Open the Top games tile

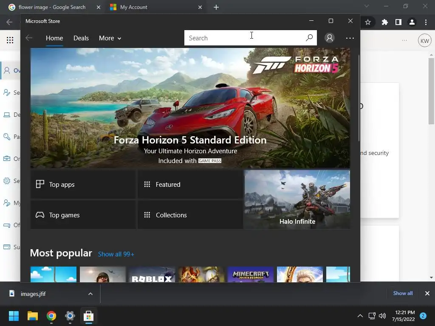click(83, 215)
